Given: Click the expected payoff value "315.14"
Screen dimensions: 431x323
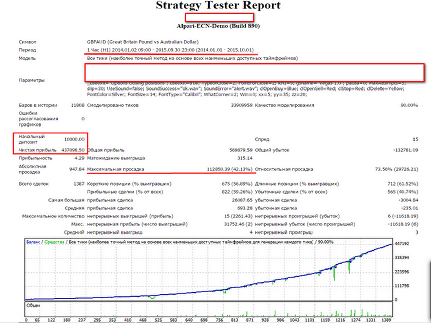Looking at the screenshot, I should point(245,158).
